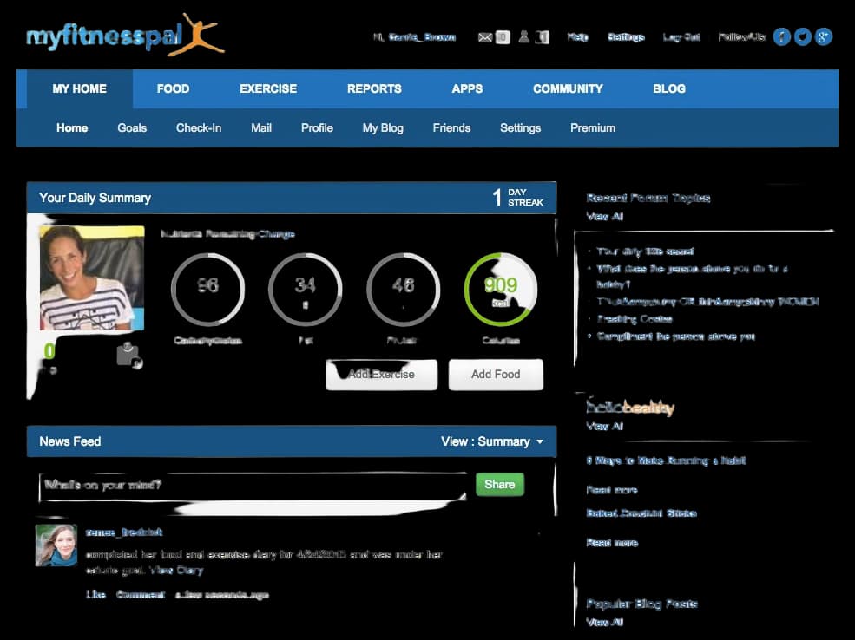Viewport: 855px width, 640px height.
Task: Open the Check-In page
Action: point(199,128)
